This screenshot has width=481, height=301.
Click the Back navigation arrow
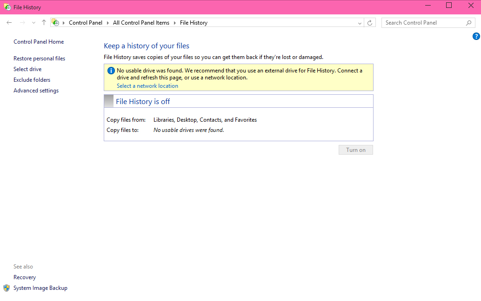(x=9, y=23)
